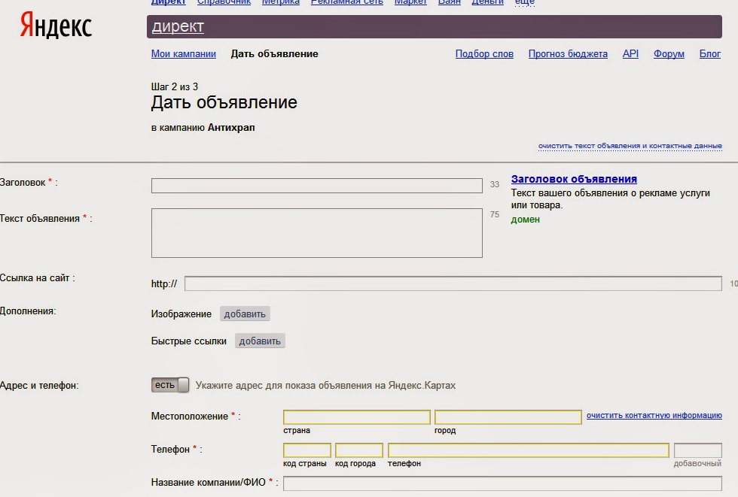Go to Мои кампании
The width and height of the screenshot is (738, 497).
[184, 54]
